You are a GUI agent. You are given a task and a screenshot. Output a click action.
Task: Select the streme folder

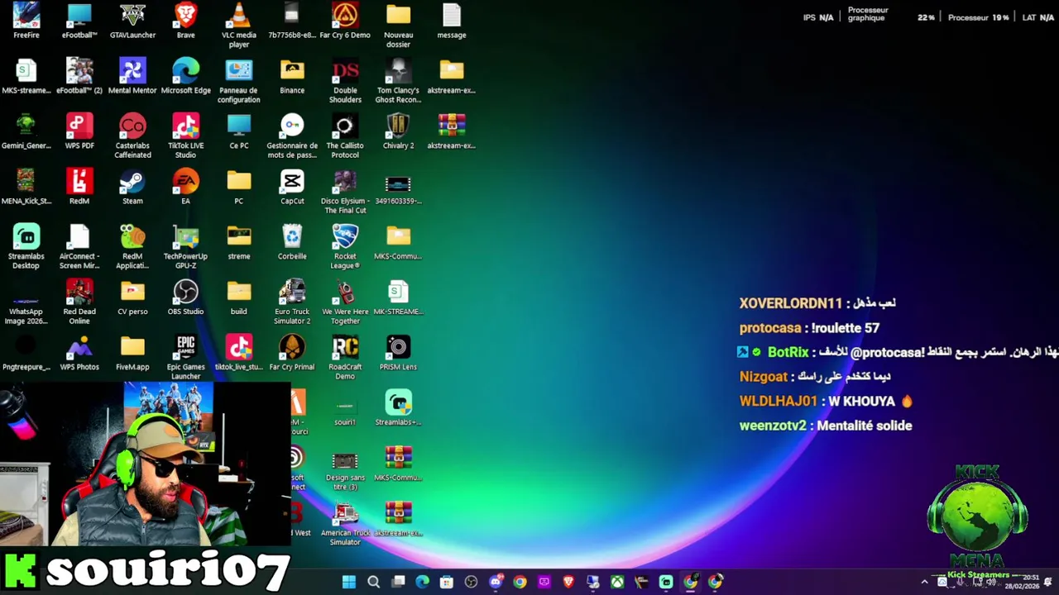[239, 242]
